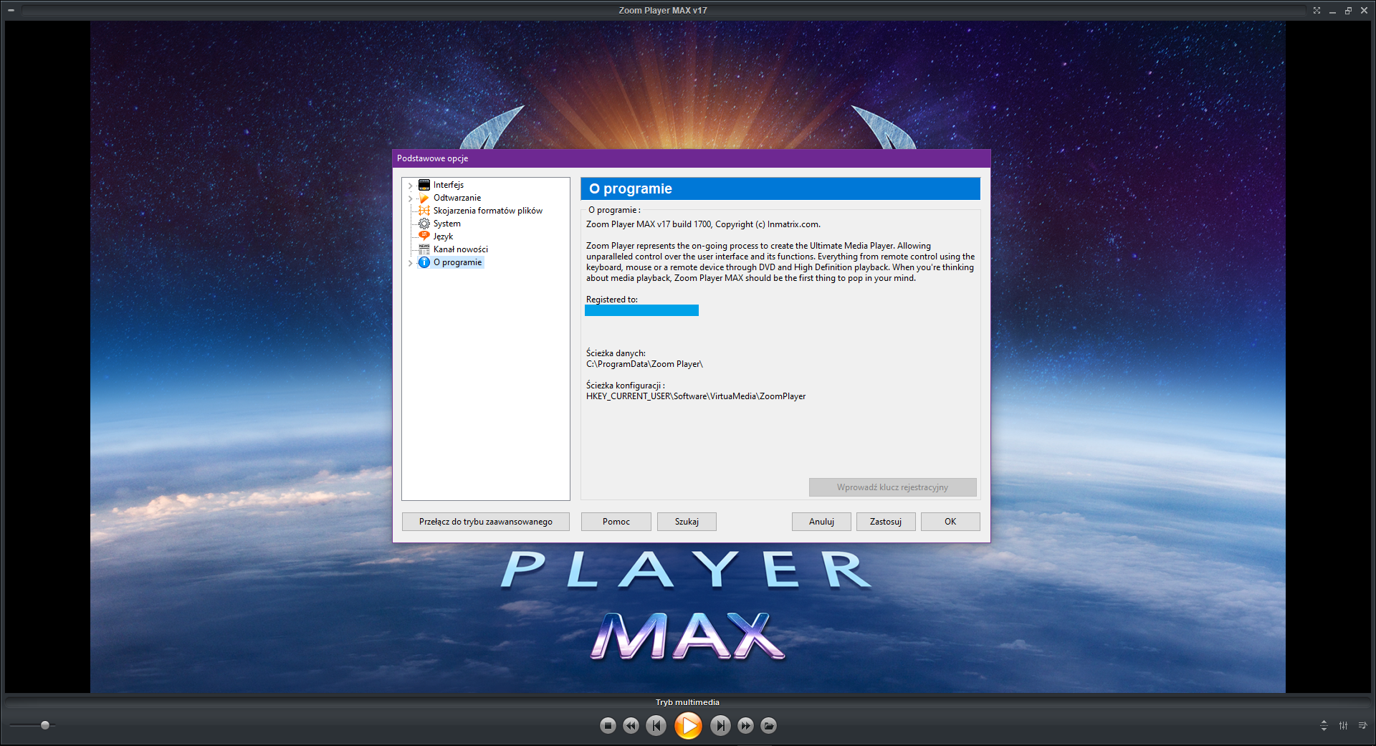Cancel the dialog with Anuluj
Viewport: 1376px width, 746px height.
pyautogui.click(x=821, y=522)
